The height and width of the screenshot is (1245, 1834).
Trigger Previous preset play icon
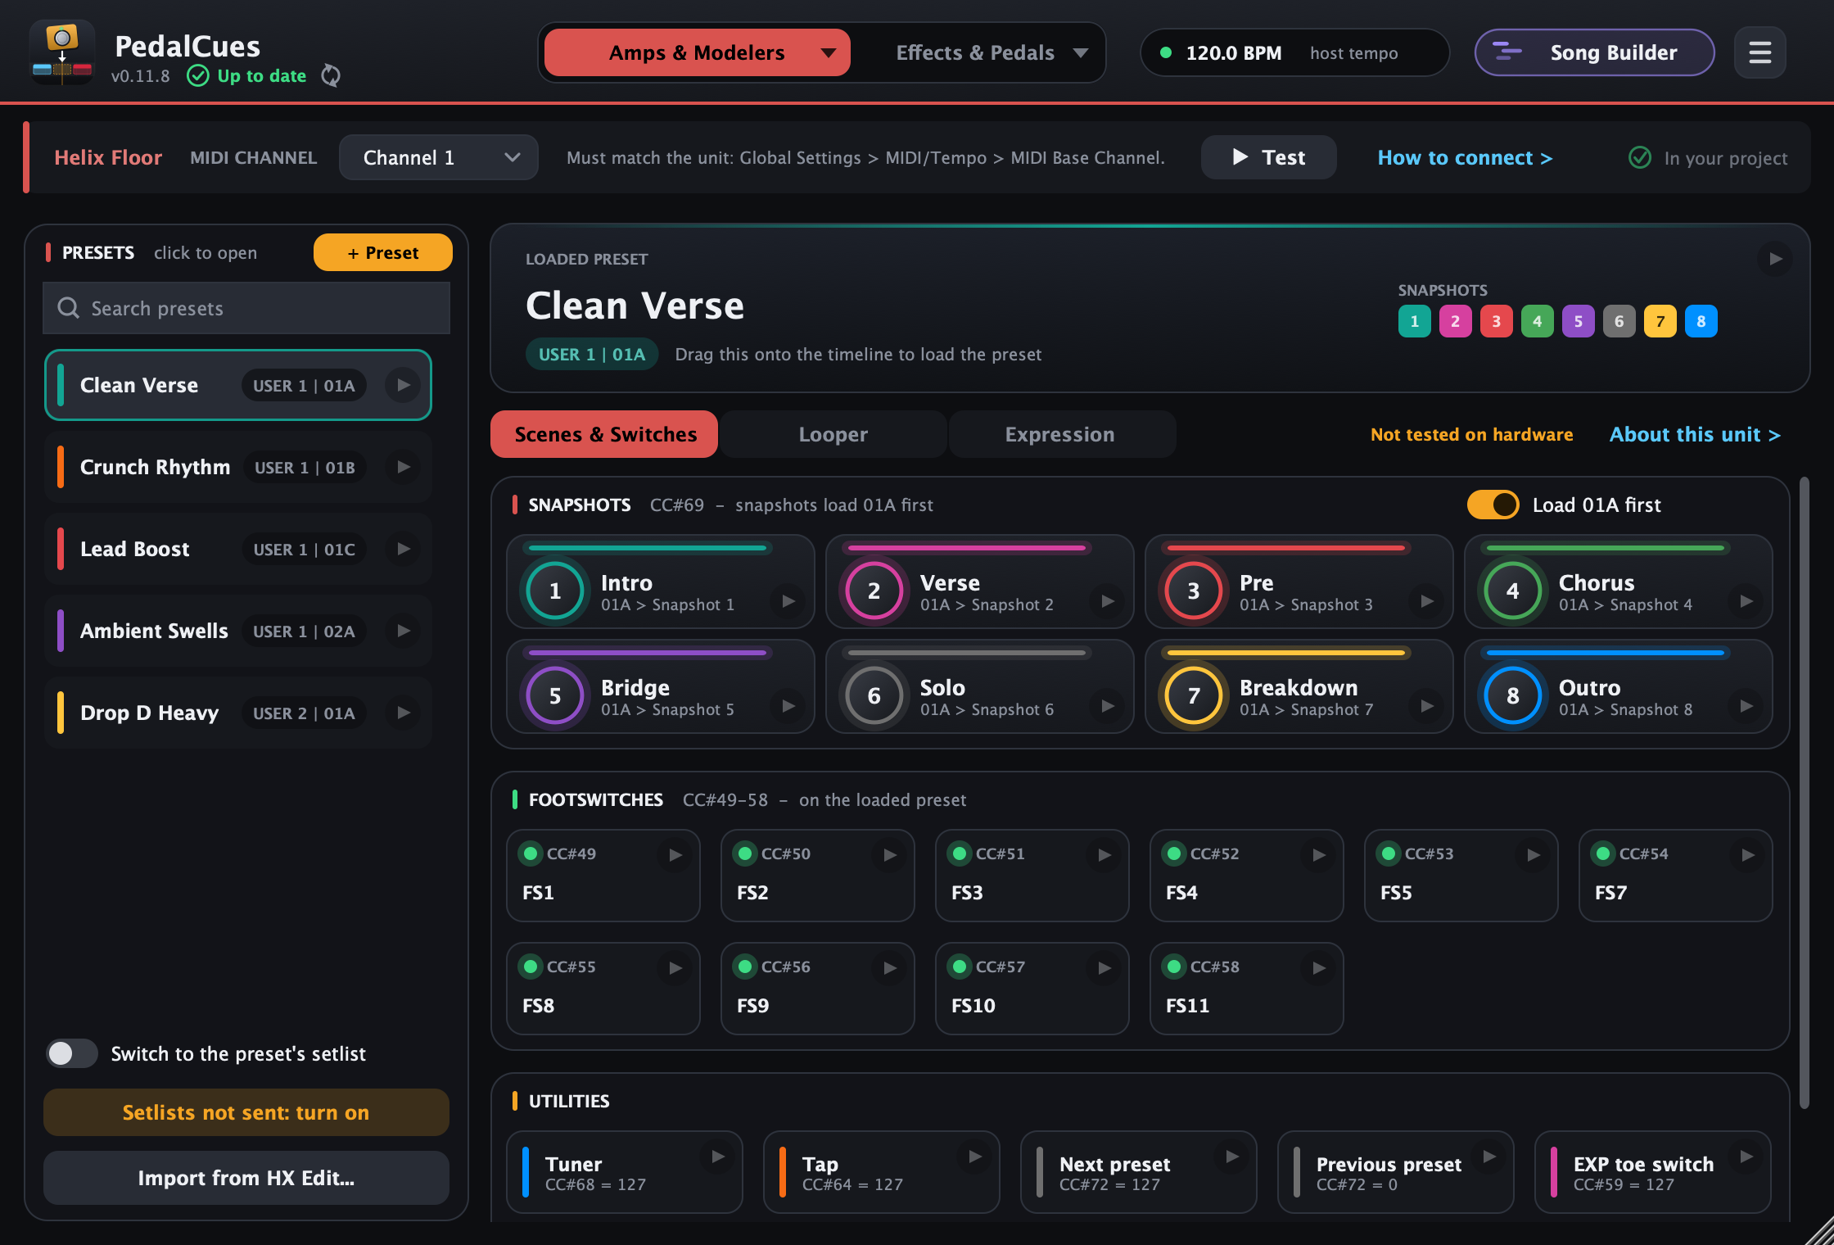[1489, 1157]
